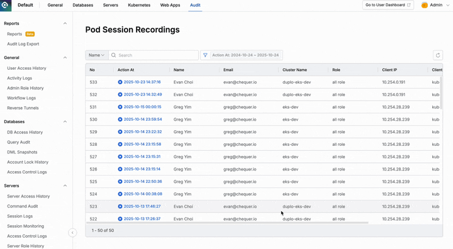Open recording 2025-10-13 17:46:27
Viewport: 453px width, 249px height.
pyautogui.click(x=142, y=206)
